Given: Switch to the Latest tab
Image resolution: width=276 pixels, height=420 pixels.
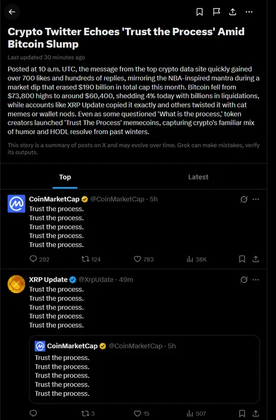Looking at the screenshot, I should coord(198,177).
